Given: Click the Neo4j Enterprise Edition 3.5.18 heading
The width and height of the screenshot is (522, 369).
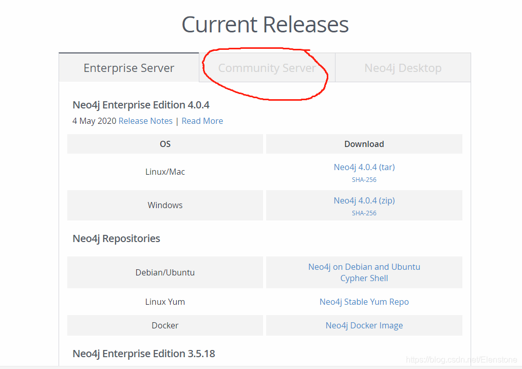Looking at the screenshot, I should [144, 354].
